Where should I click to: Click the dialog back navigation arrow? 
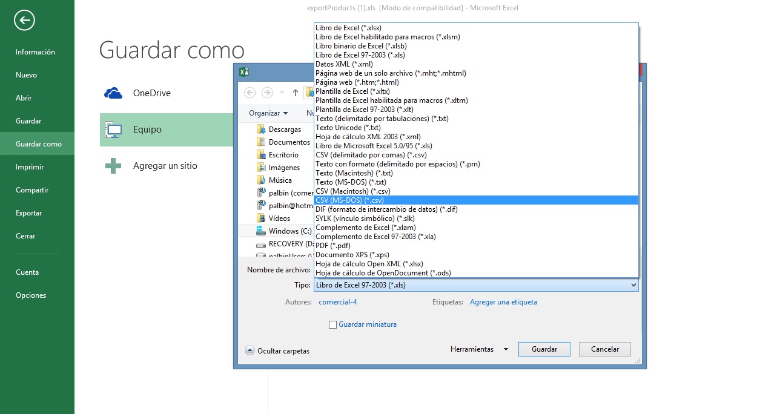(x=250, y=93)
